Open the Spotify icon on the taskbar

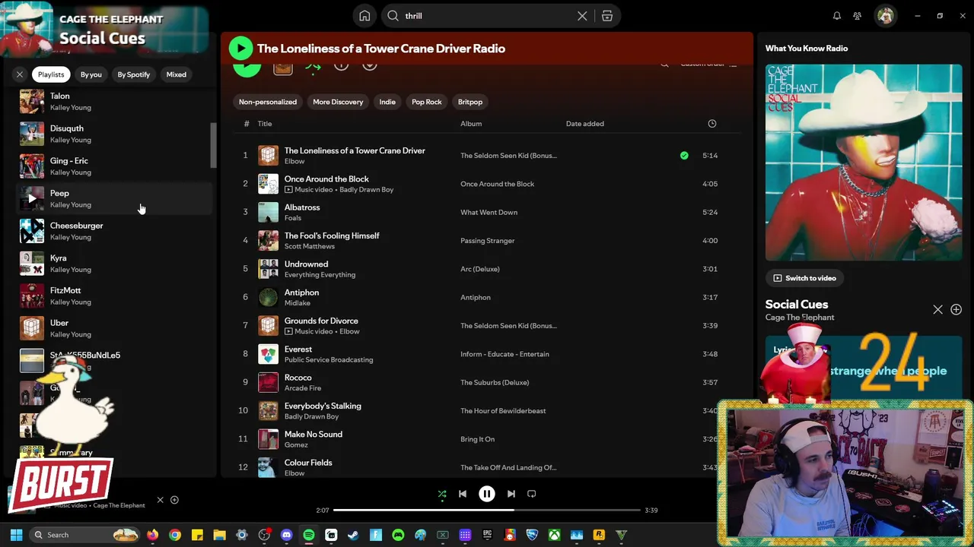tap(308, 535)
